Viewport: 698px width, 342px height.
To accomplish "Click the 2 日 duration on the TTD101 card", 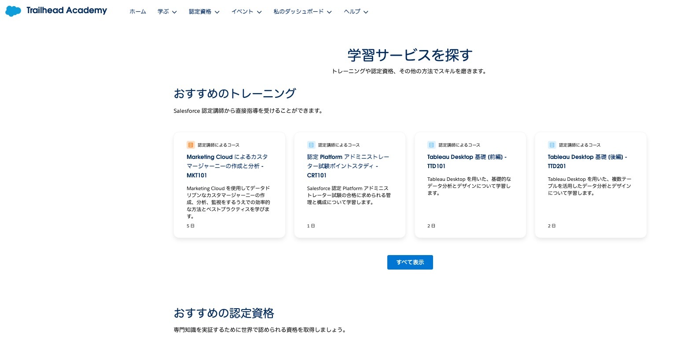I will (431, 226).
